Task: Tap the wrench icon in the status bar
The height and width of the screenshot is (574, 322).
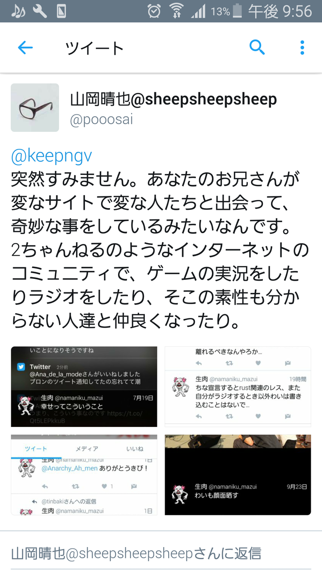Action: pos(40,11)
